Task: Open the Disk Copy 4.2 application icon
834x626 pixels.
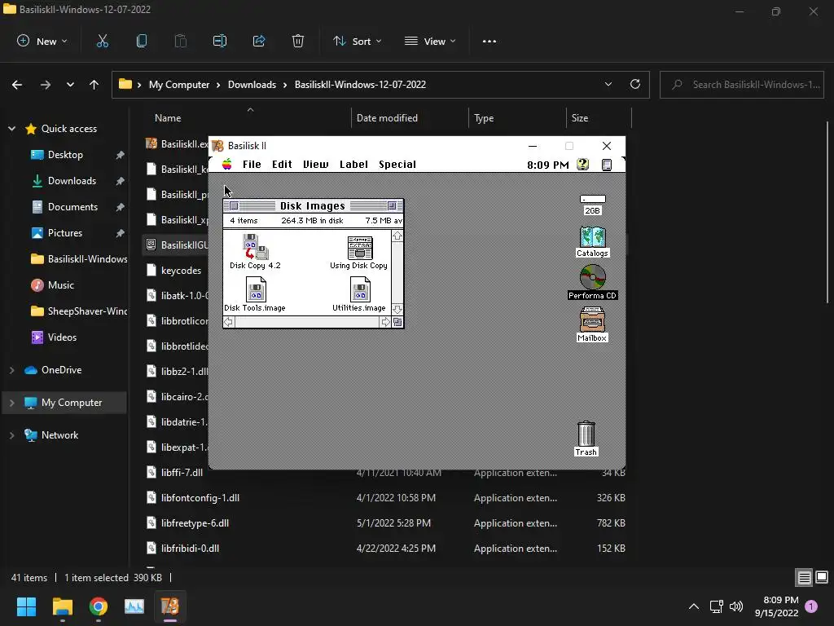Action: tap(256, 247)
